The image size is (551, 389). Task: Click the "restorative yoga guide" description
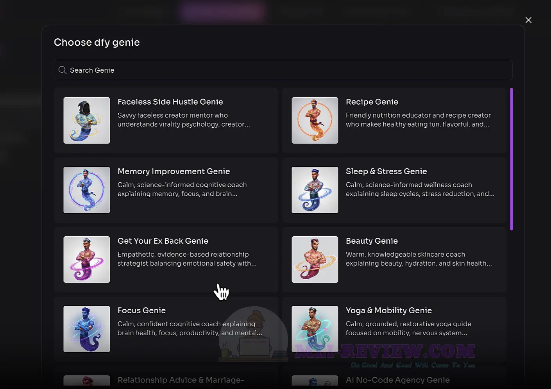[x=408, y=328]
